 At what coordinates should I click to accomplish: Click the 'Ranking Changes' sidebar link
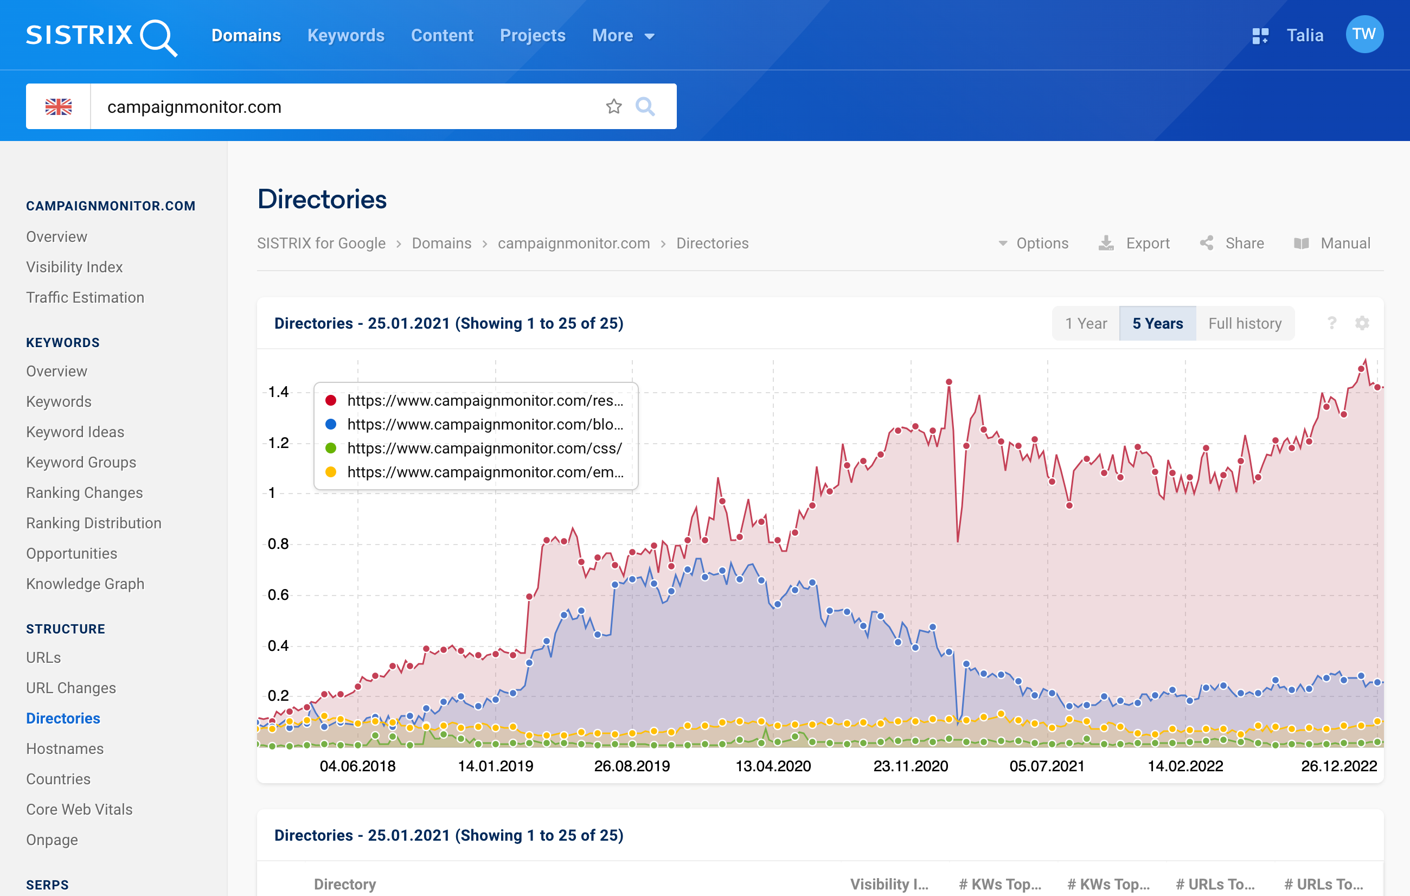point(85,493)
